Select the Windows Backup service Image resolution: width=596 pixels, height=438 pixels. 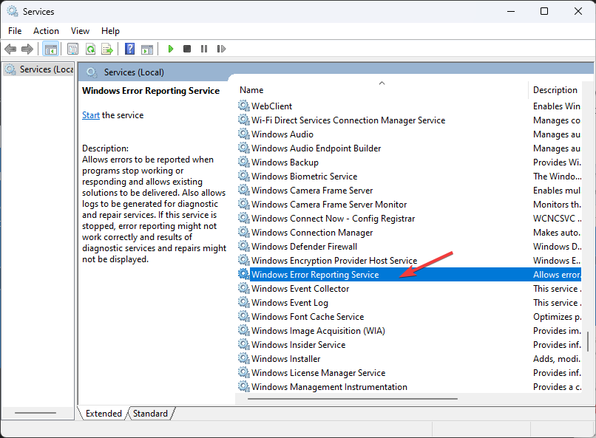tap(410, 162)
